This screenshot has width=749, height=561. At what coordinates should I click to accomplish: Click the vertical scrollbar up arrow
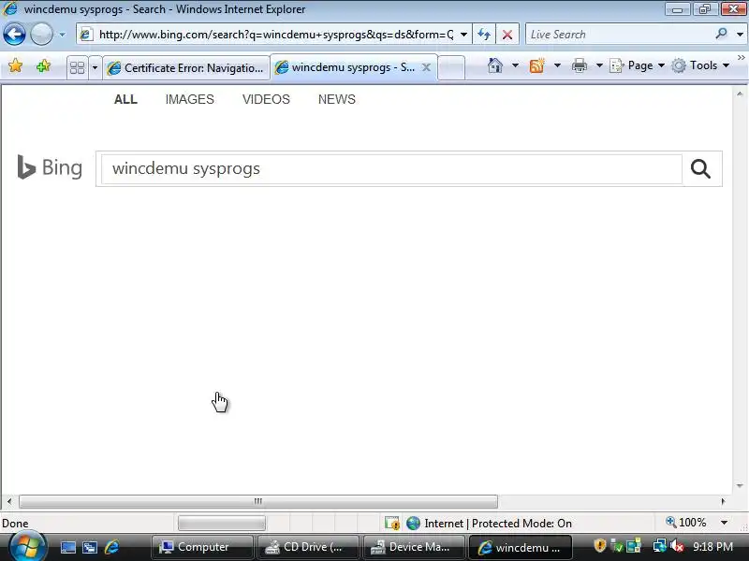point(740,93)
